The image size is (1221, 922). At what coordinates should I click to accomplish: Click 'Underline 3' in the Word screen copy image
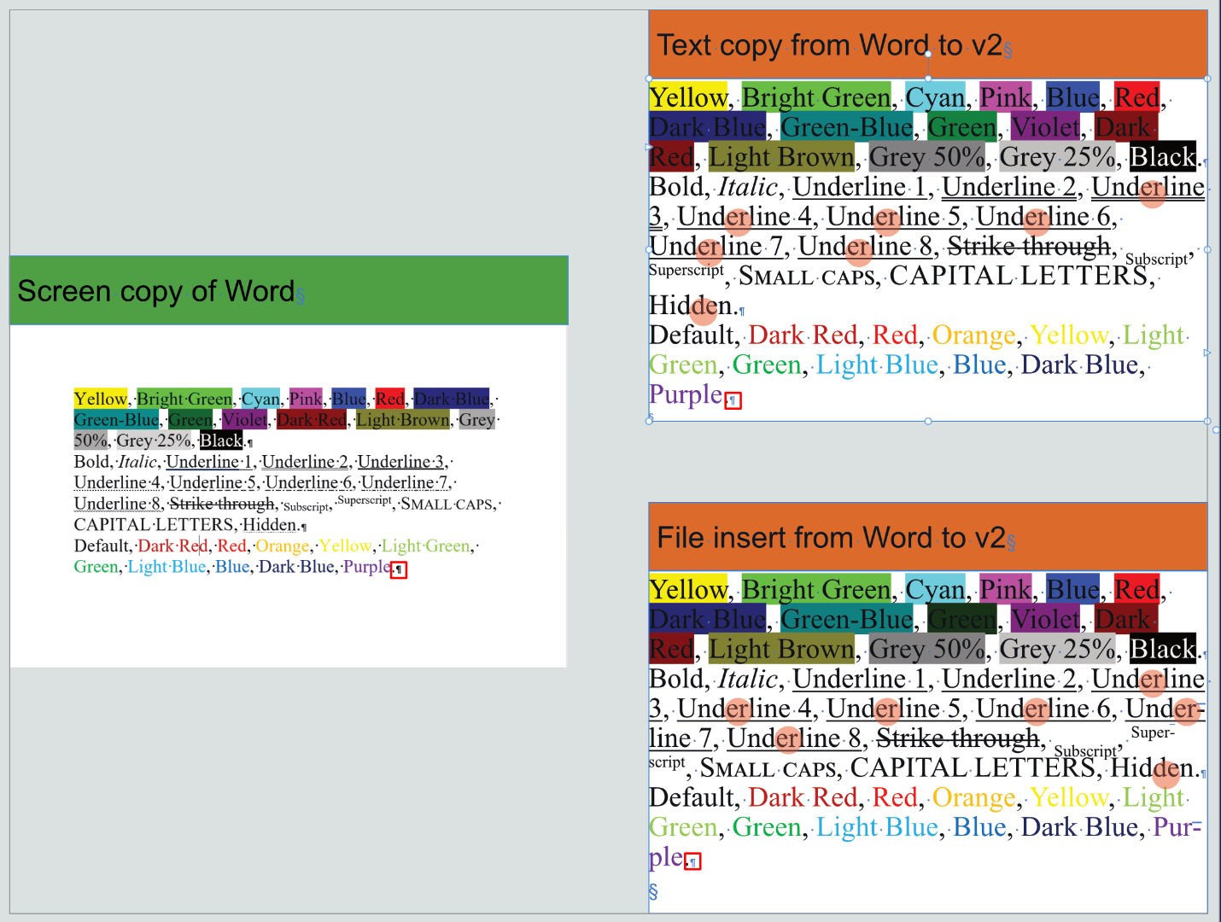[x=400, y=462]
